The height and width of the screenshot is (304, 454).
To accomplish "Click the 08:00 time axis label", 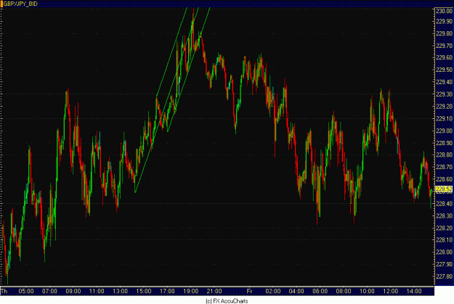I will 344,291.
